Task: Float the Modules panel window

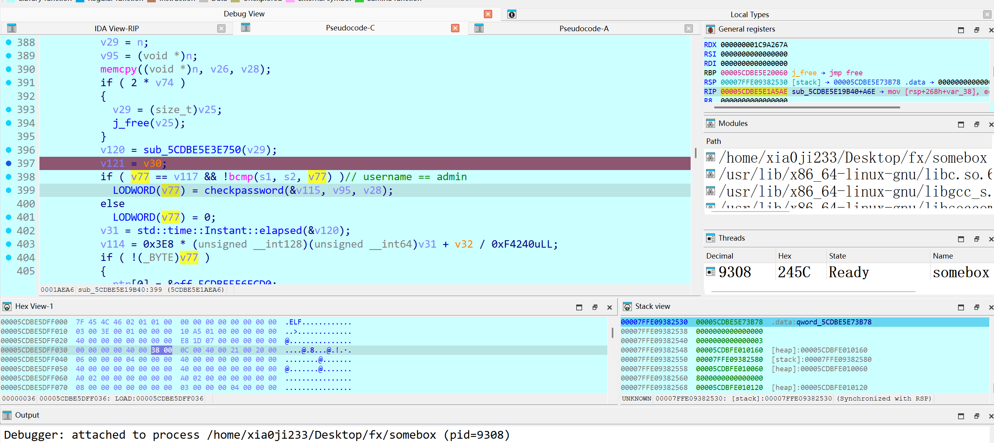Action: (x=976, y=124)
